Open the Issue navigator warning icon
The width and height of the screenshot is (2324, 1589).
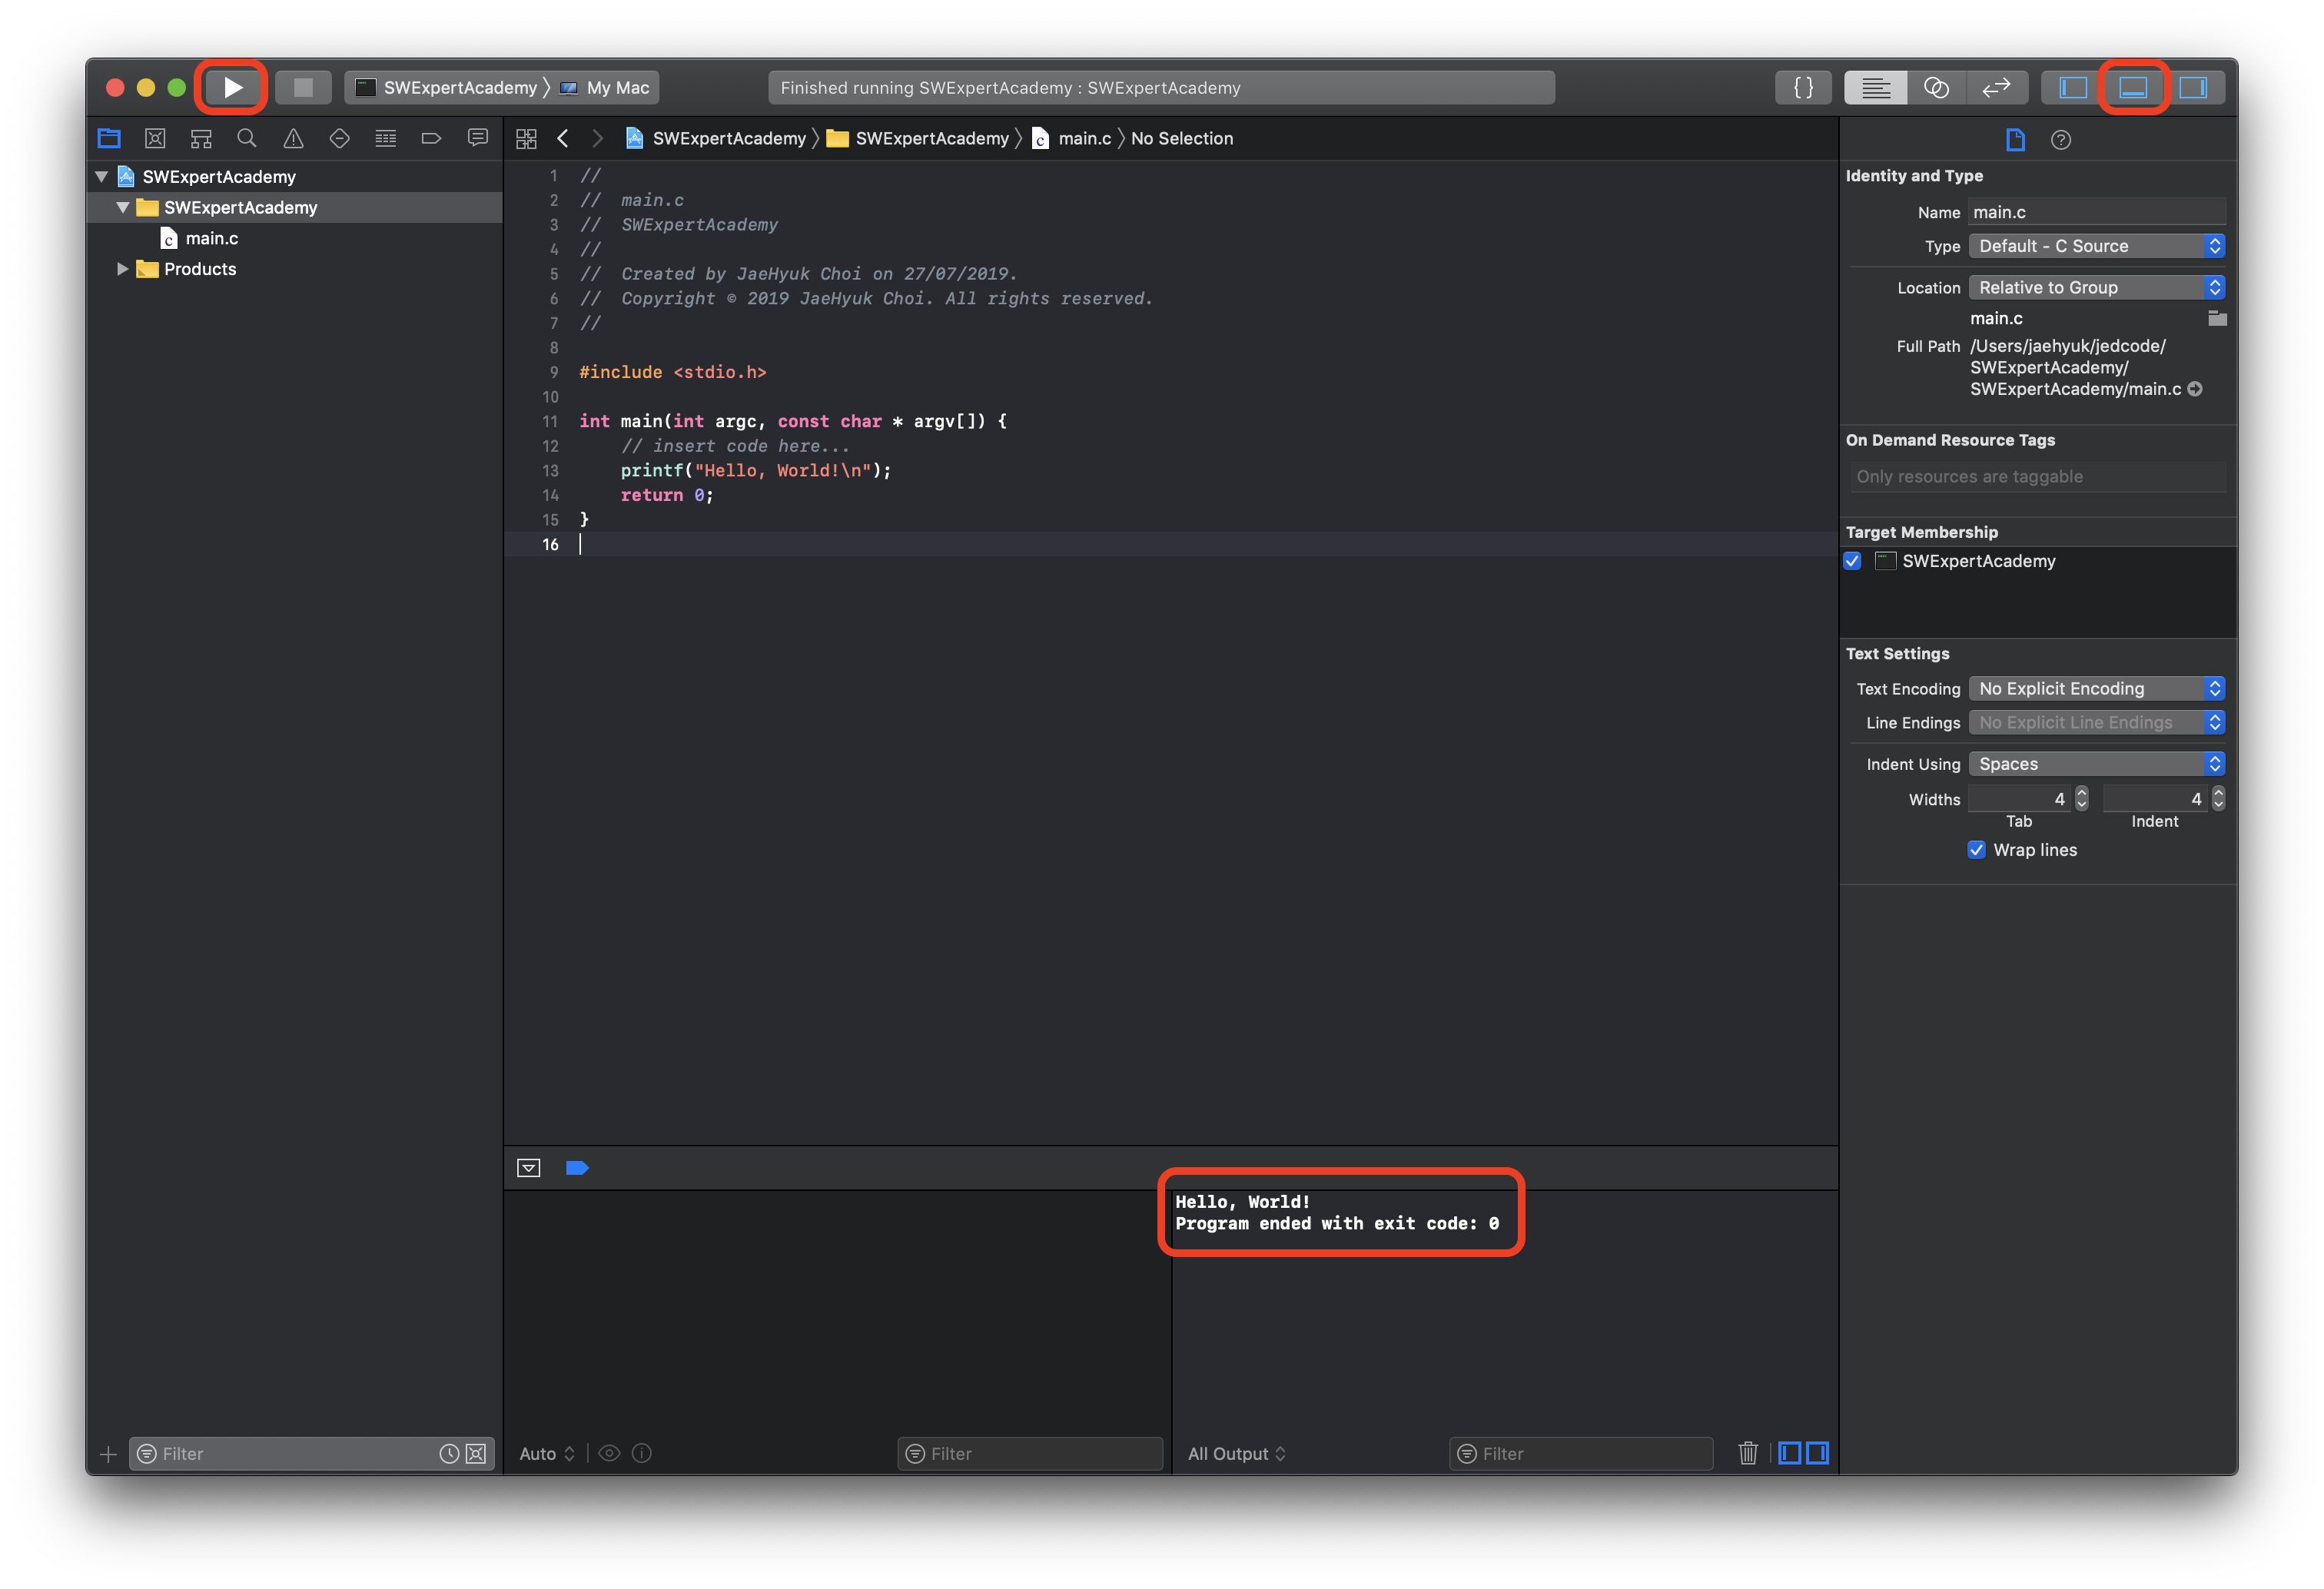click(x=293, y=138)
